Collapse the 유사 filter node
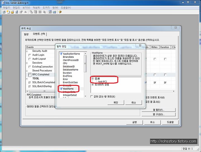The width and height of the screenshot is (201, 152). pyautogui.click(x=93, y=79)
